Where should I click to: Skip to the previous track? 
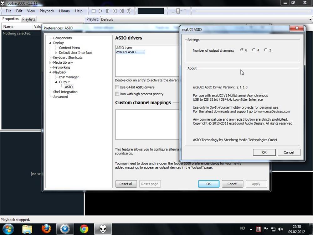click(x=115, y=11)
